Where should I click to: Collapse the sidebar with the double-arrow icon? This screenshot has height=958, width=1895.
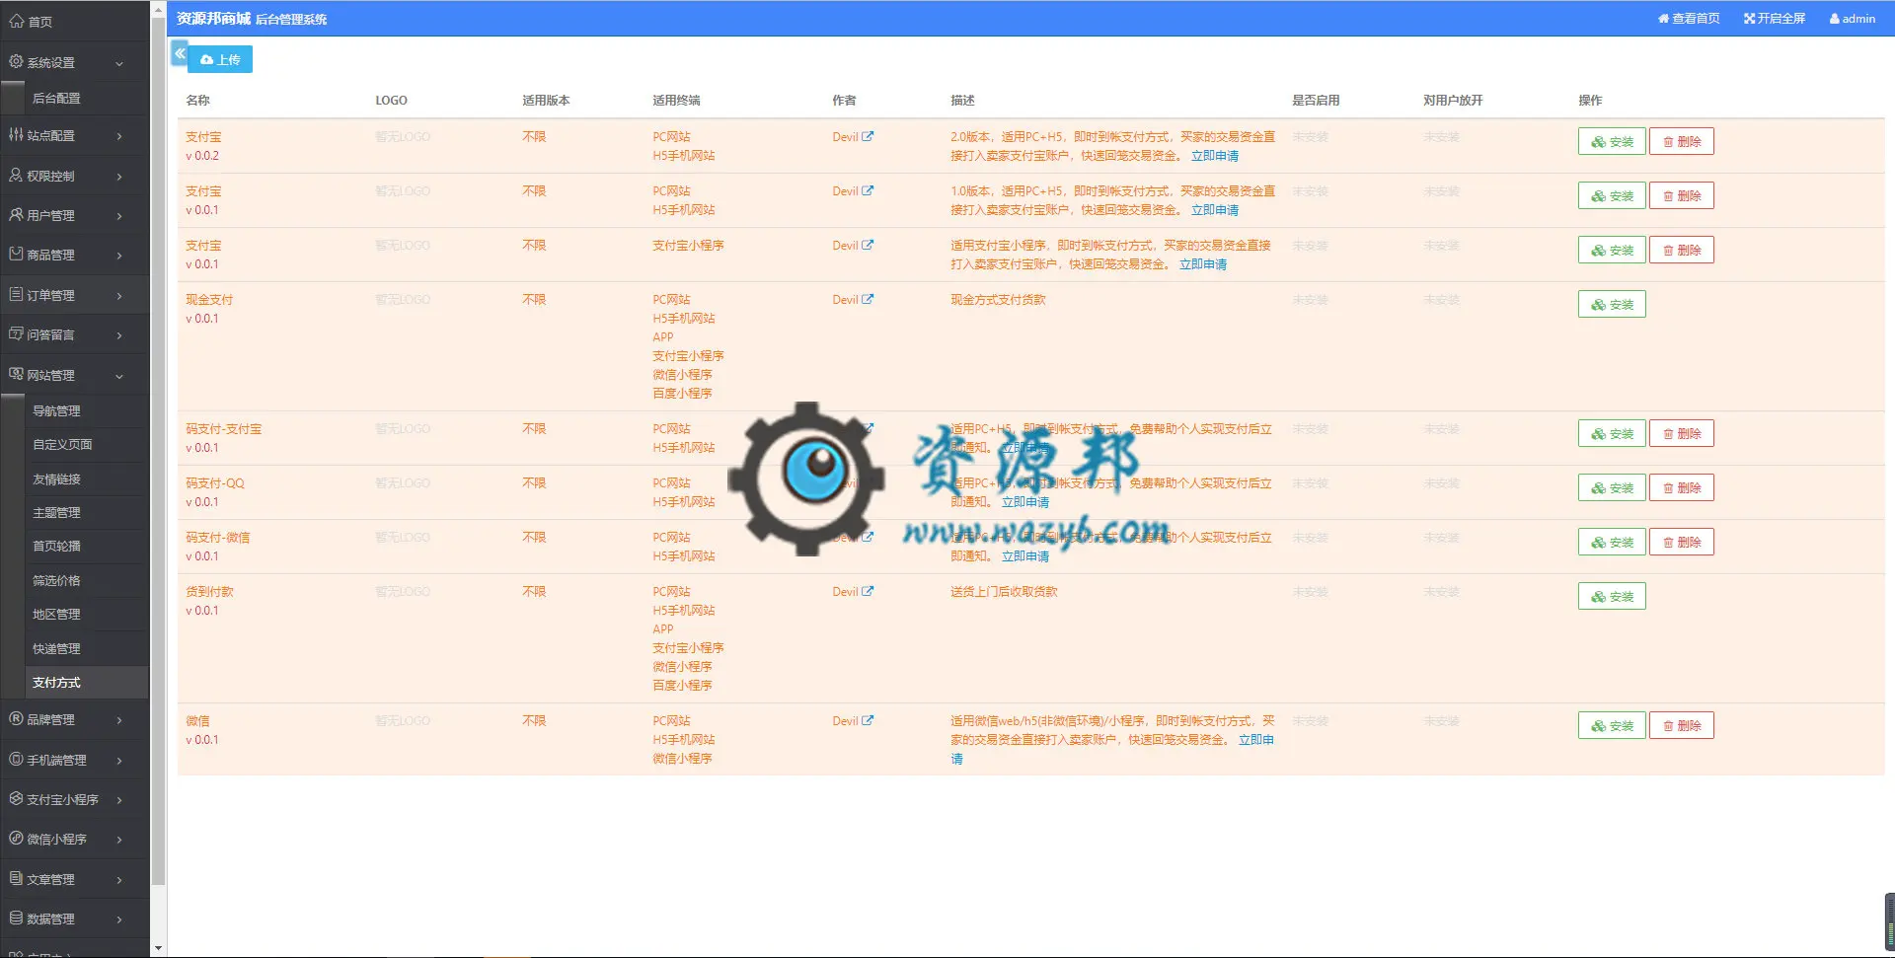[x=180, y=53]
